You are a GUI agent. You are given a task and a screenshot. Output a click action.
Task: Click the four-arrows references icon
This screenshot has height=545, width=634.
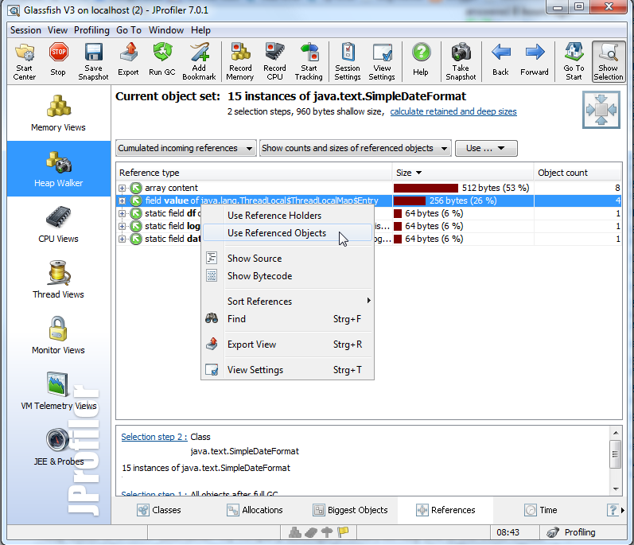tap(601, 110)
